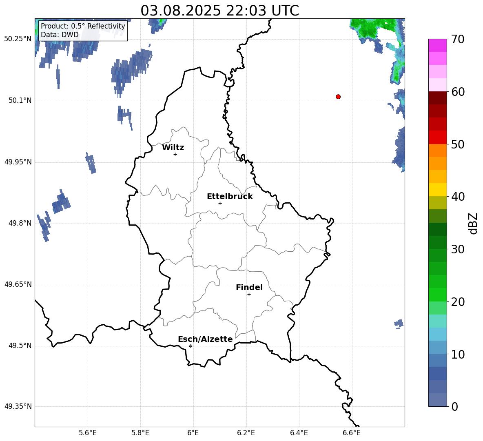Click the Wiltz station cross marker
Image resolution: width=483 pixels, height=441 pixels.
pos(175,154)
